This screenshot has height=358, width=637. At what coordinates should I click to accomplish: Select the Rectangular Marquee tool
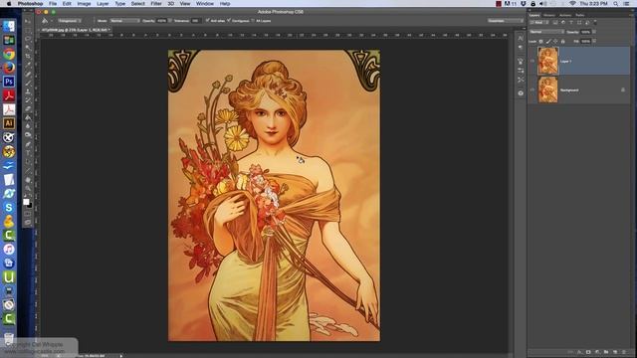pyautogui.click(x=28, y=31)
